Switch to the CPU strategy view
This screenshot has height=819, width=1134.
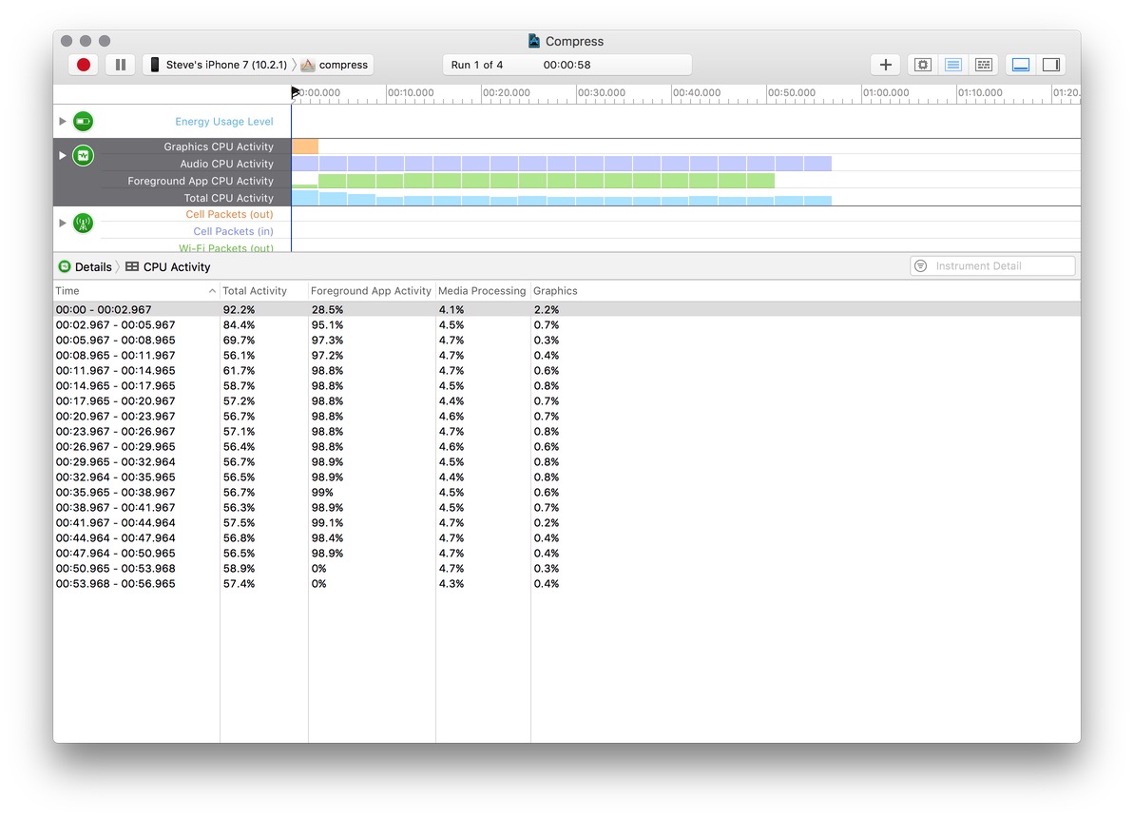point(922,65)
